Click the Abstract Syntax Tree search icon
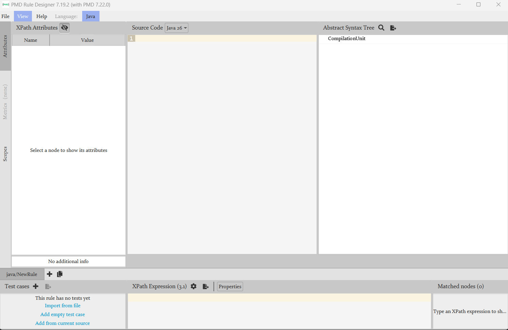The width and height of the screenshot is (508, 330). click(381, 28)
